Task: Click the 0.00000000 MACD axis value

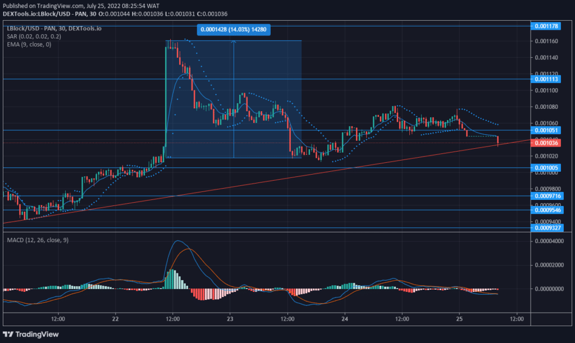Action: tap(549, 289)
